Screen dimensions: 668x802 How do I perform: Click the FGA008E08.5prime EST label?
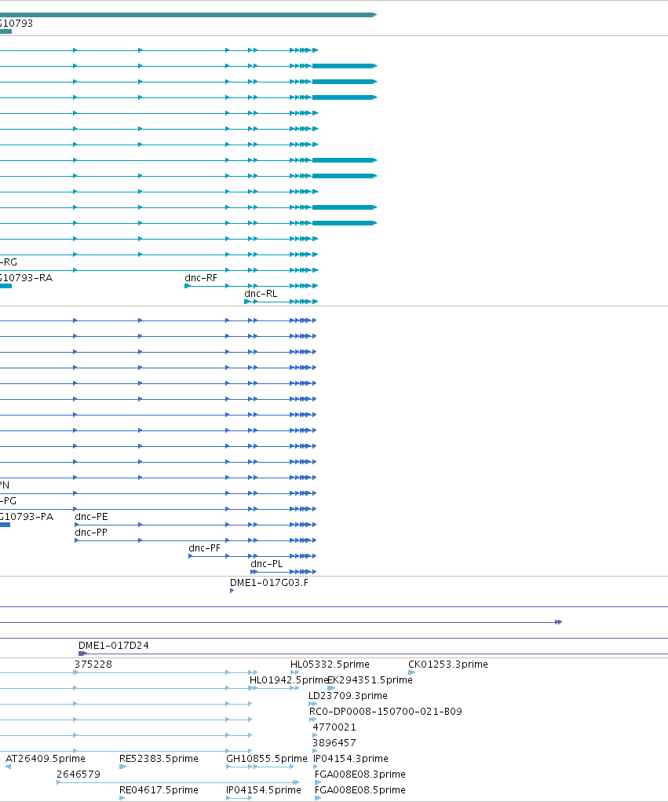click(360, 790)
